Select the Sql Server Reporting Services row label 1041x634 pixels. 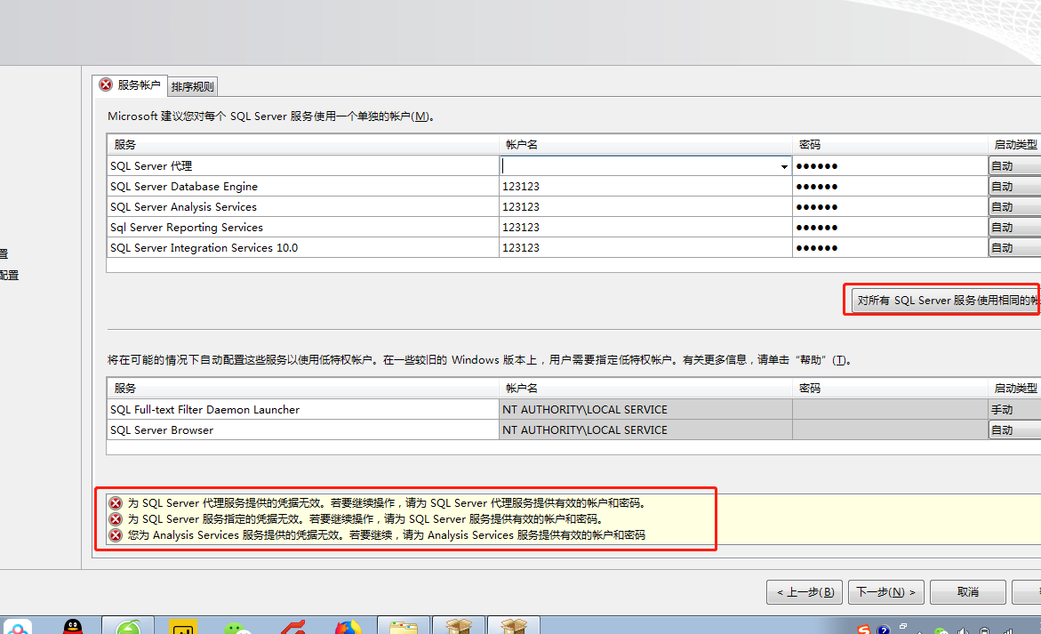187,228
